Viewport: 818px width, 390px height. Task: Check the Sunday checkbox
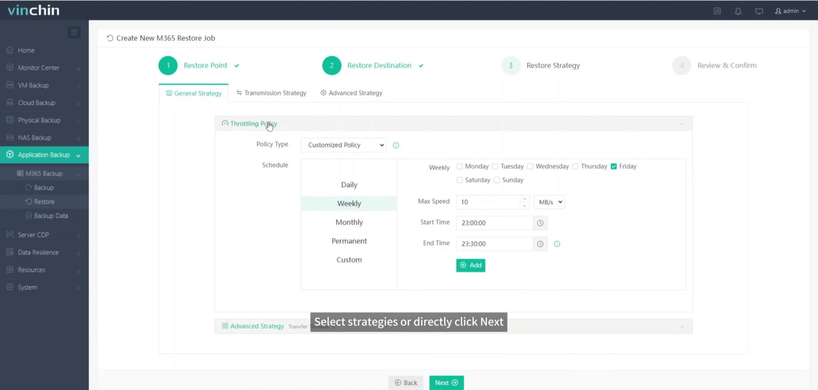tap(497, 180)
